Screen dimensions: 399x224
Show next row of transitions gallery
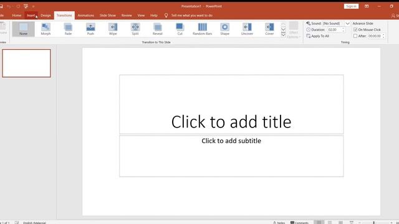coord(283,29)
